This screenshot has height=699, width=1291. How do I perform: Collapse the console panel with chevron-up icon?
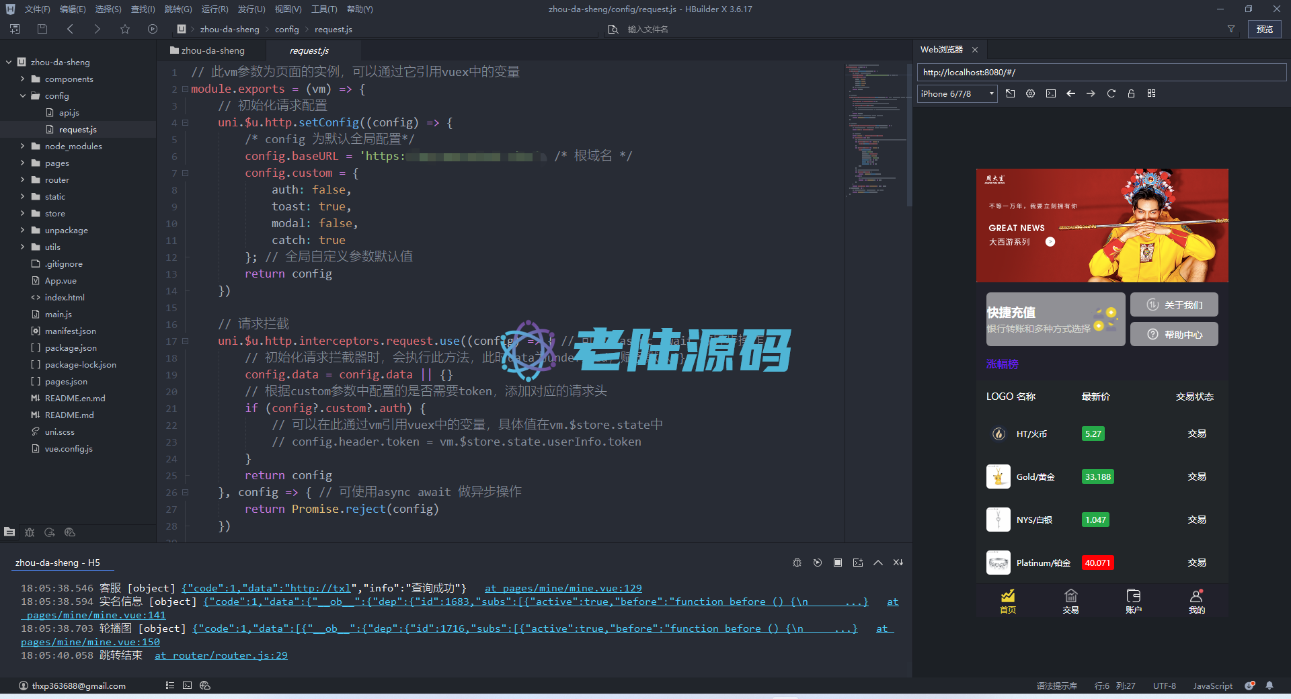(878, 563)
